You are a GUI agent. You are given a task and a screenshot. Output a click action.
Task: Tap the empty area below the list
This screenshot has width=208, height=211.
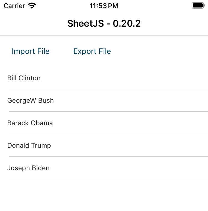tap(104, 196)
